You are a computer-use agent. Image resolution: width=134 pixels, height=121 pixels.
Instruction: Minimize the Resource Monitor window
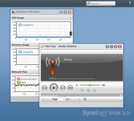(65, 12)
